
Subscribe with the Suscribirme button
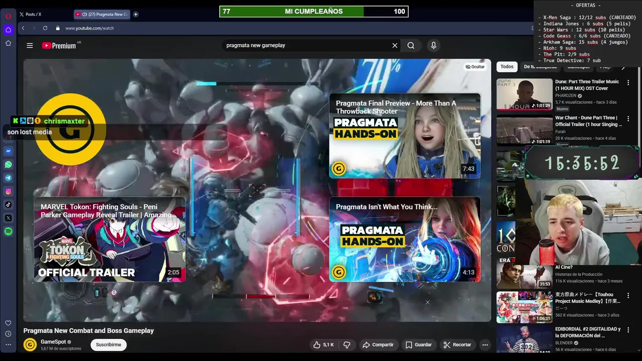point(109,344)
